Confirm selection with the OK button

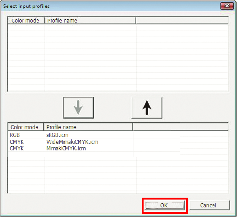coord(164,206)
